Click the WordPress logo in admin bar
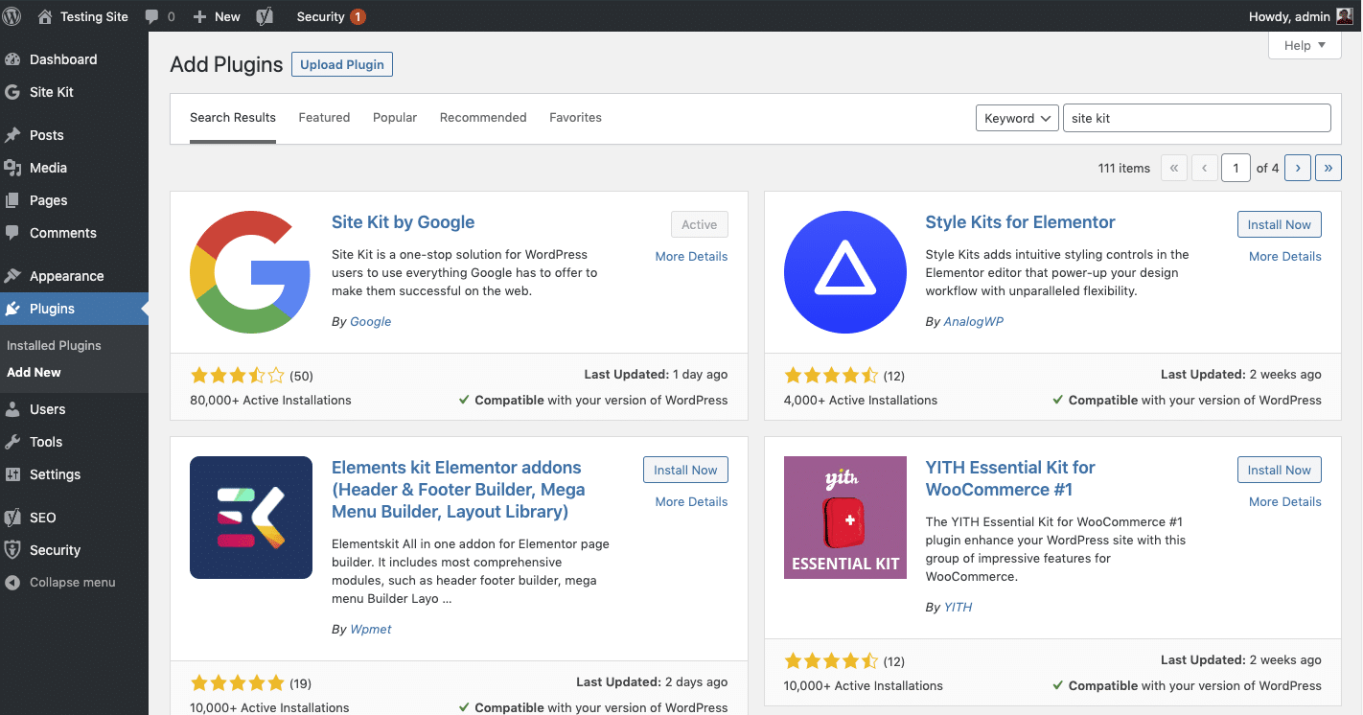1363x715 pixels. click(x=12, y=16)
